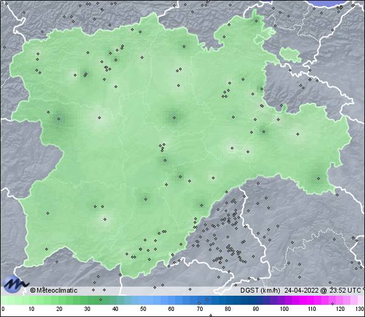Viewport: 365px width, 317px height.
Task: Click the scale value 20
Action: point(60,309)
